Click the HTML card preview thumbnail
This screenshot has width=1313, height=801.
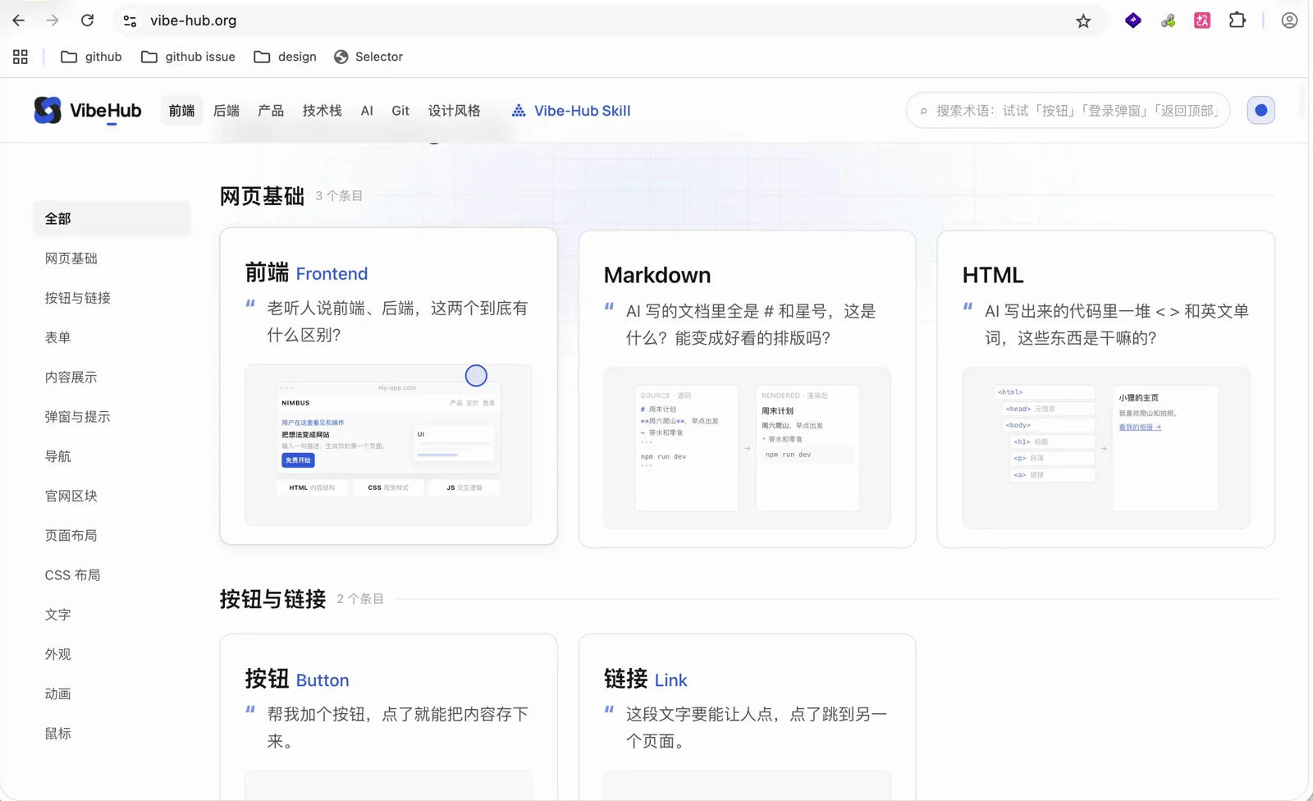click(1105, 448)
